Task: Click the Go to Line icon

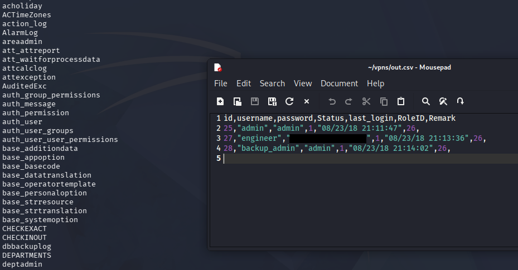Action: [461, 101]
